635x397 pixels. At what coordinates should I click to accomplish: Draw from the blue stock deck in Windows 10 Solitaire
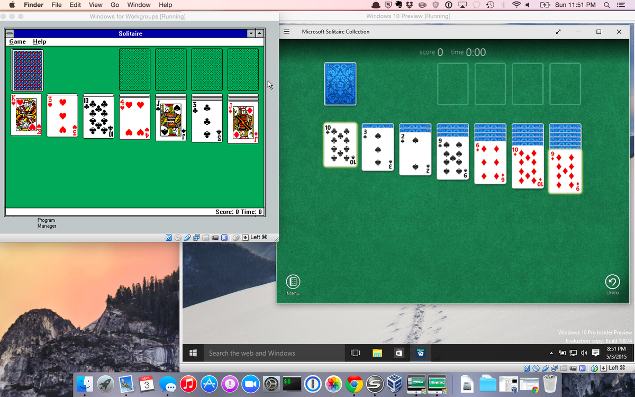[x=340, y=84]
